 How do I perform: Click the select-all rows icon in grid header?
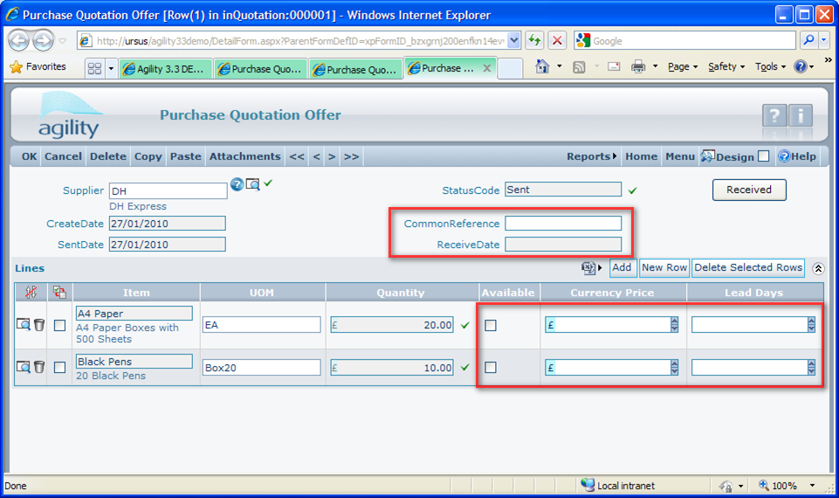(x=59, y=293)
